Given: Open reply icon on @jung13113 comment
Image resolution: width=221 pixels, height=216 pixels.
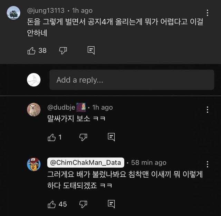Looking at the screenshot, I should tap(91, 50).
